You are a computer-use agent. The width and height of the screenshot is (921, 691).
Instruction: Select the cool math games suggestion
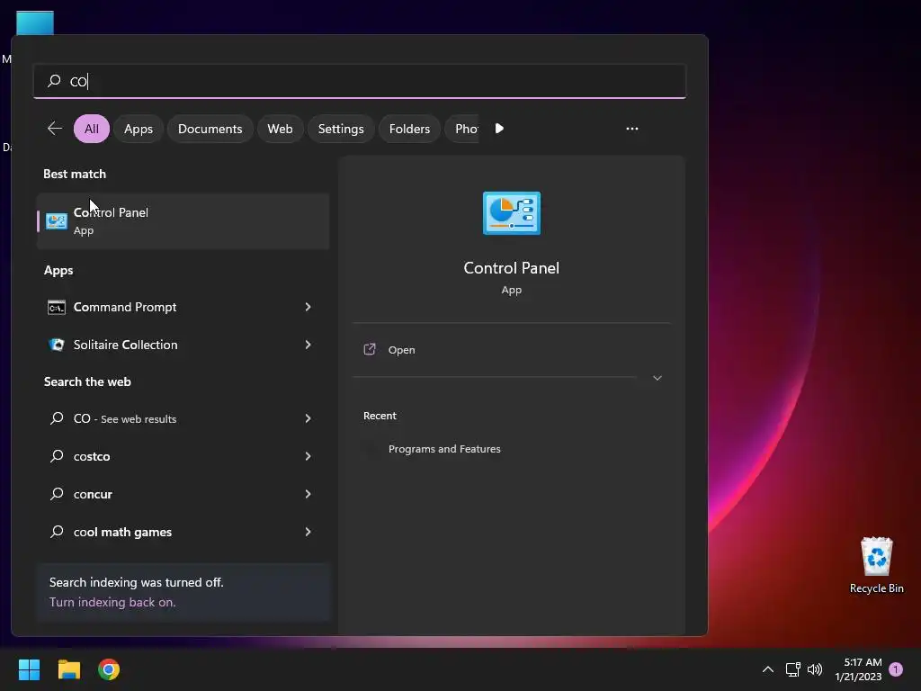[x=183, y=532]
